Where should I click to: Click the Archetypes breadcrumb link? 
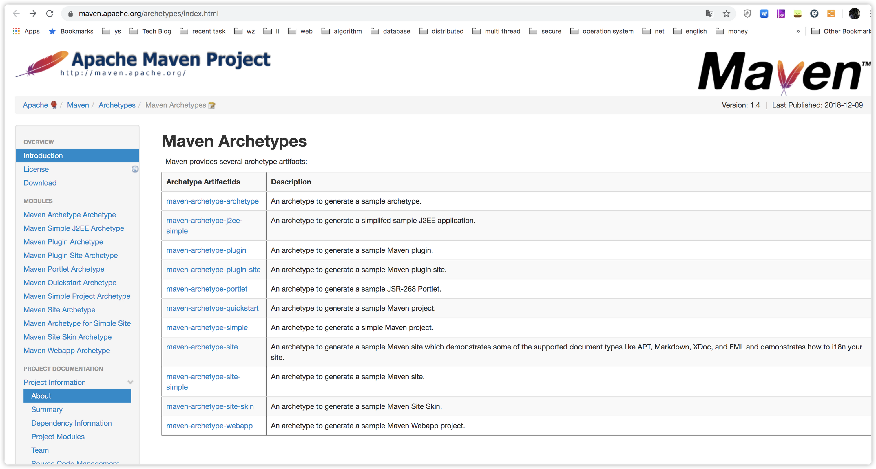(117, 105)
